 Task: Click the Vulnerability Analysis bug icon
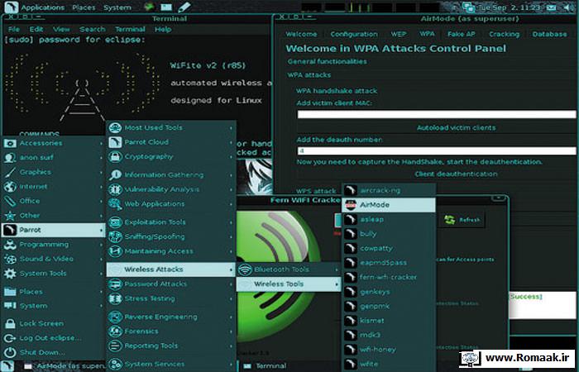point(115,189)
